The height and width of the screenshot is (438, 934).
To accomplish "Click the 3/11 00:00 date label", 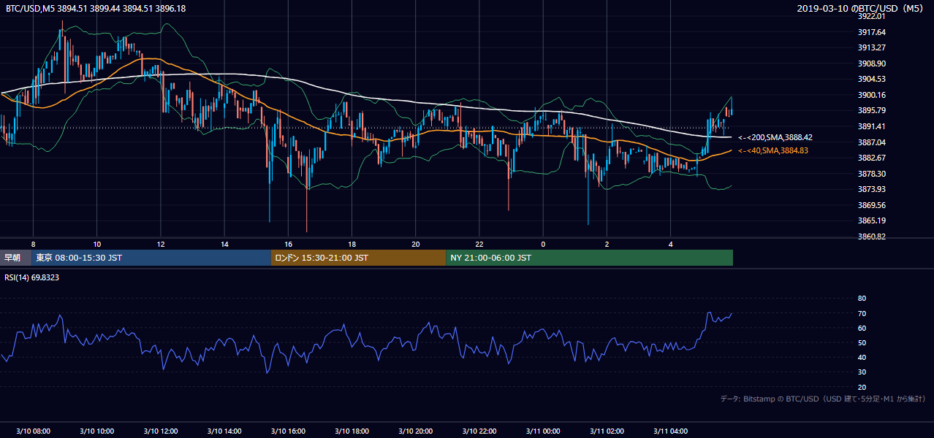I will point(543,431).
